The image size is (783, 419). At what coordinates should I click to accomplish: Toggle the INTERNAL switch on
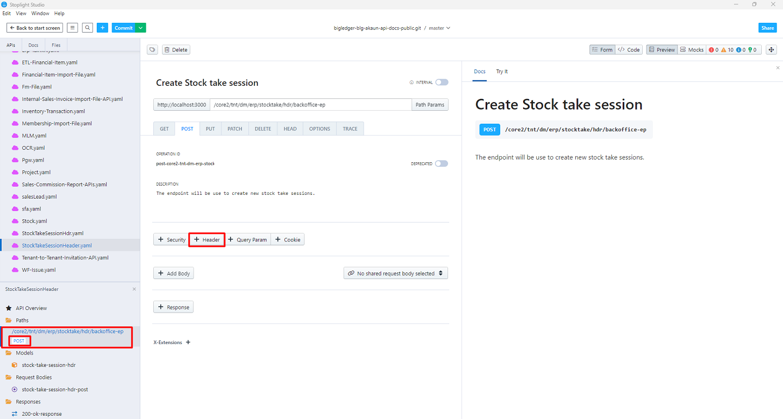point(442,82)
